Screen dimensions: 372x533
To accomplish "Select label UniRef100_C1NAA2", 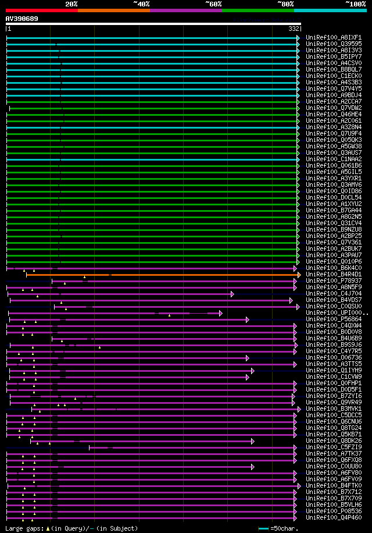I will click(x=334, y=159).
